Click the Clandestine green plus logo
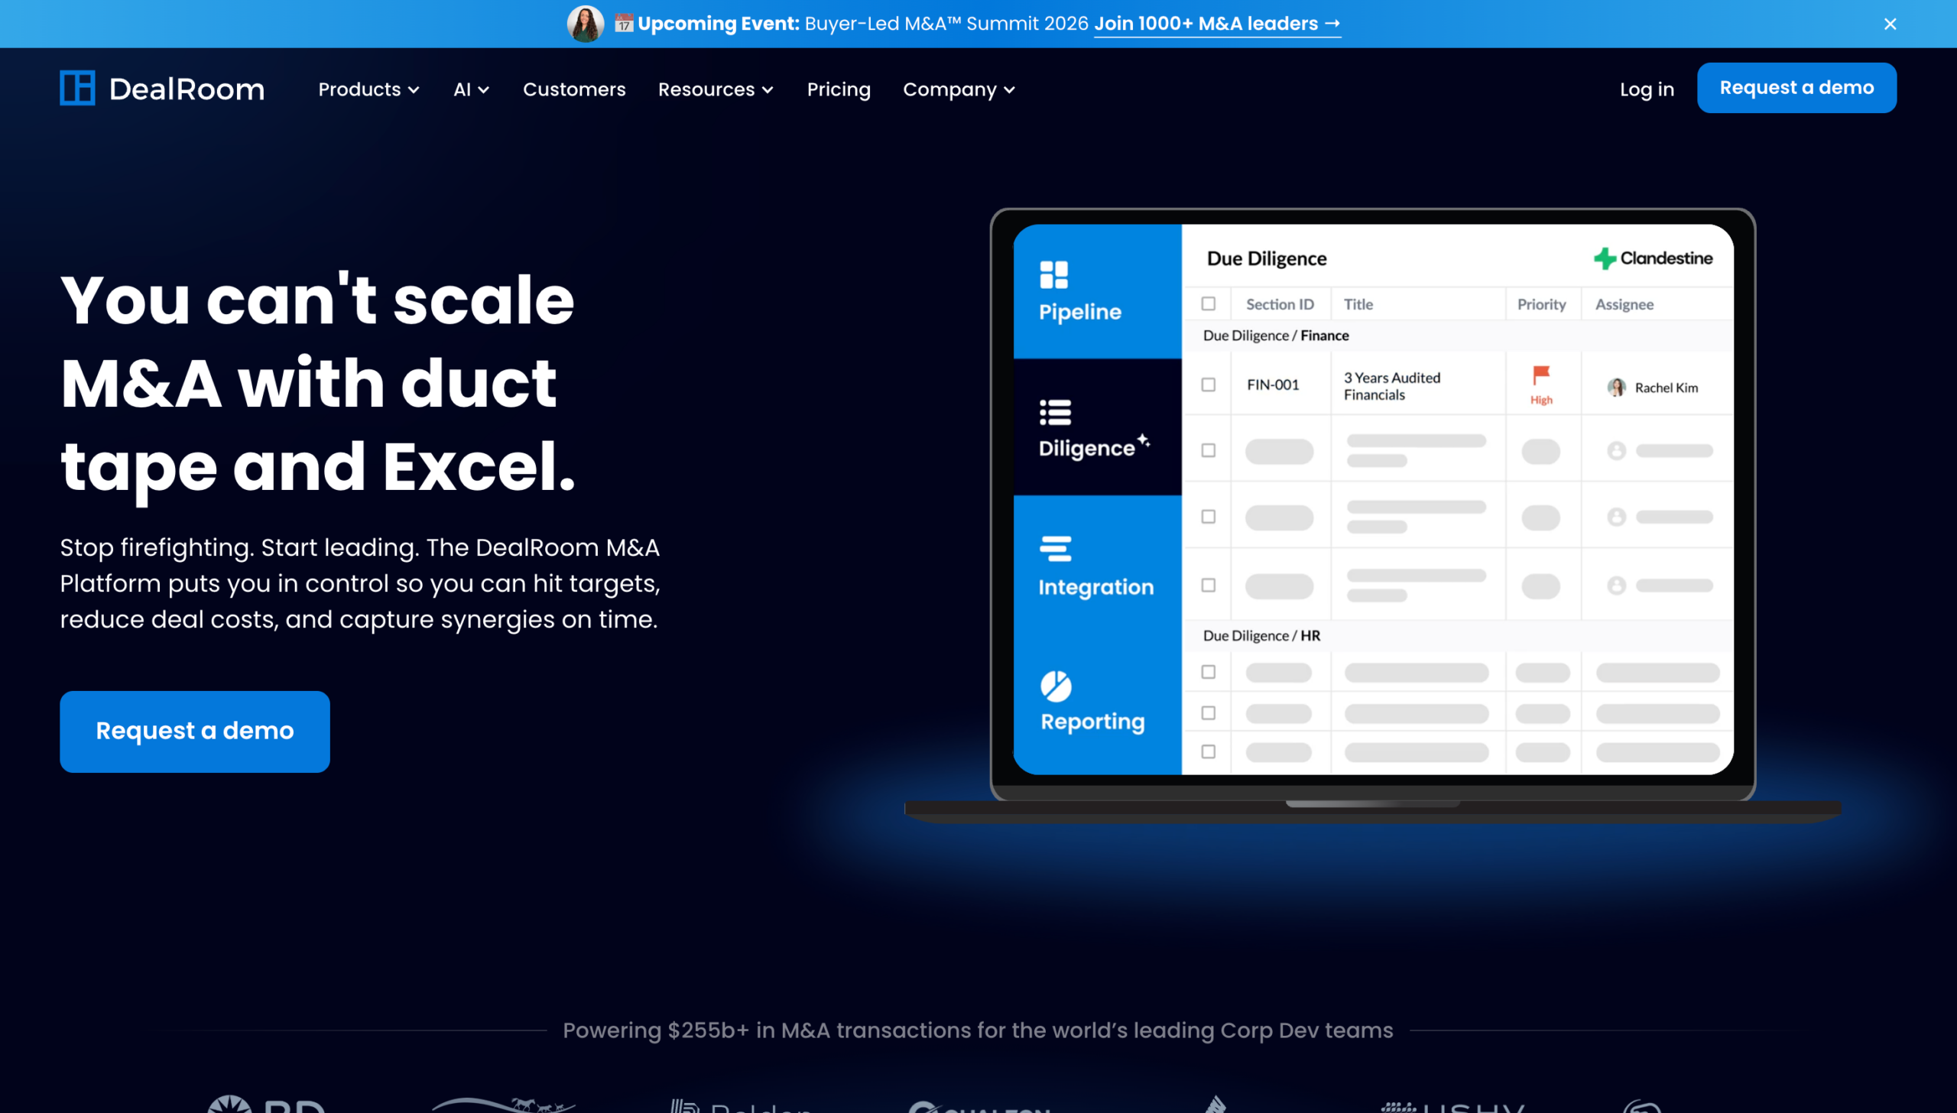The width and height of the screenshot is (1957, 1113). point(1605,258)
